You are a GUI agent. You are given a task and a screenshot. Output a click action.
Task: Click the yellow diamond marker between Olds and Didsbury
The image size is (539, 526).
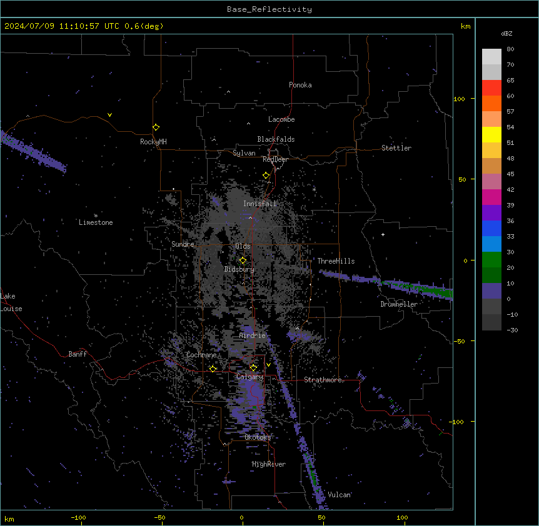point(243,261)
